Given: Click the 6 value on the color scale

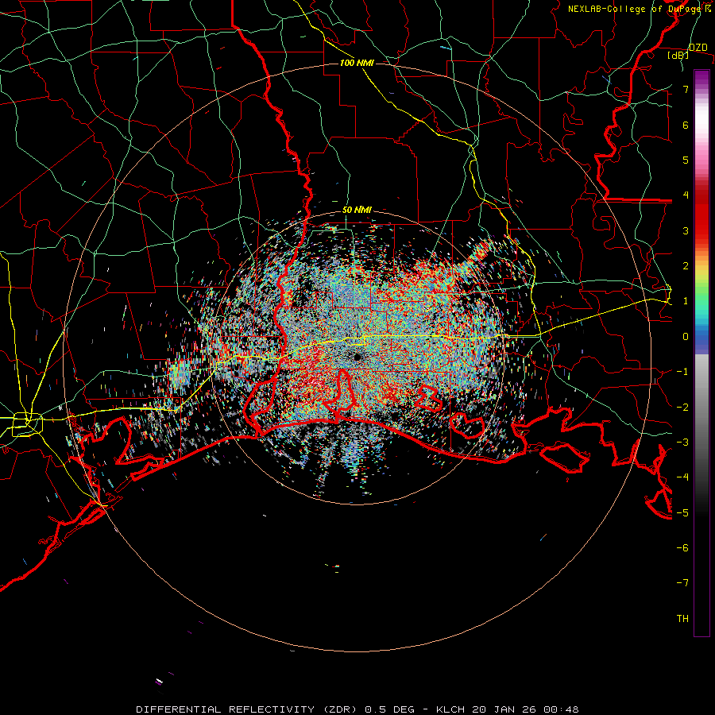Looking at the screenshot, I should pyautogui.click(x=686, y=125).
